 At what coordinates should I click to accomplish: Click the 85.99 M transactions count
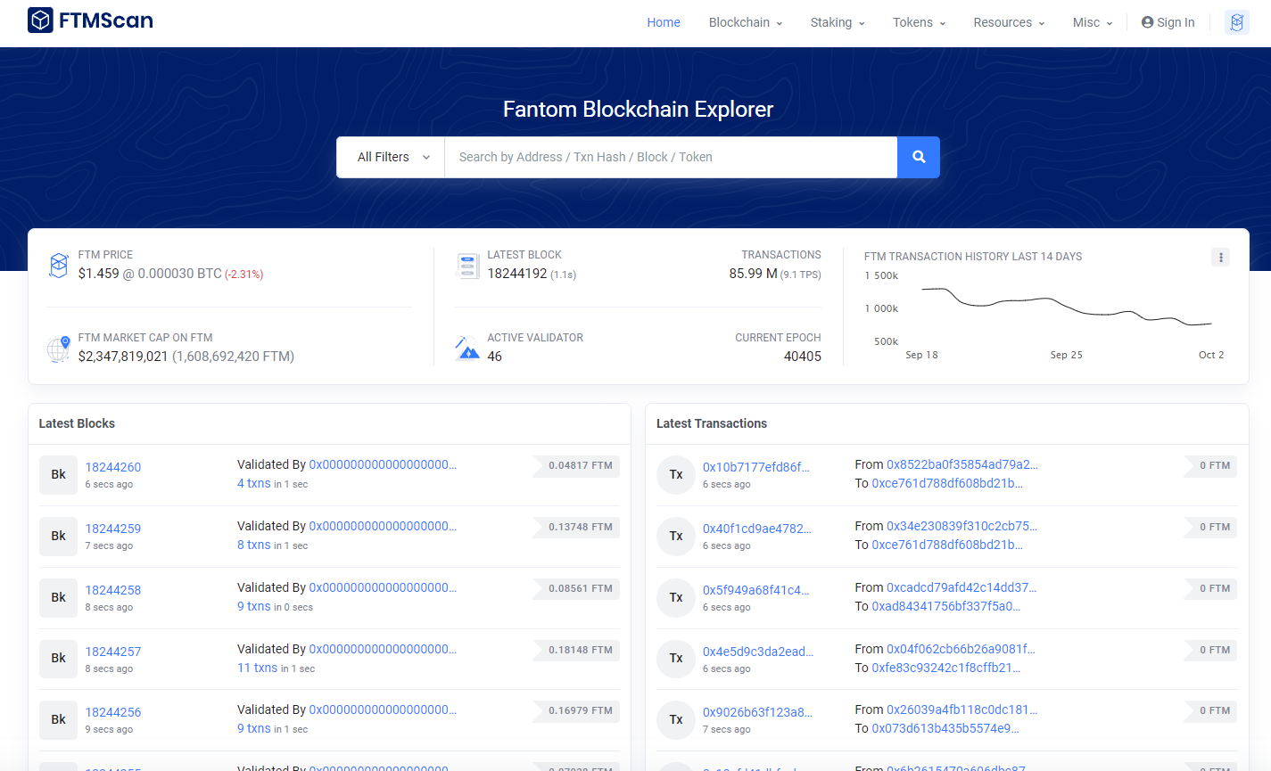click(753, 274)
